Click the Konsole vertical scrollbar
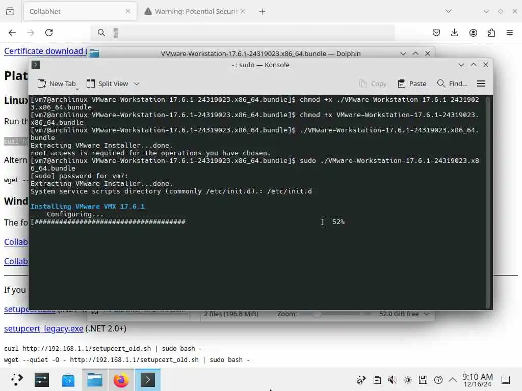Image resolution: width=522 pixels, height=391 pixels. (488, 202)
